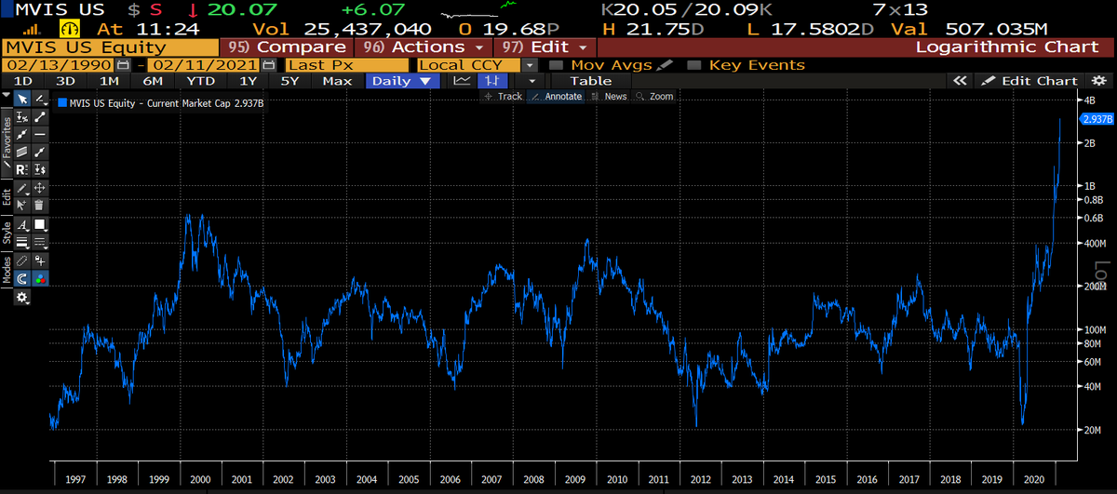Open the Compare function
The height and width of the screenshot is (494, 1117).
click(286, 47)
